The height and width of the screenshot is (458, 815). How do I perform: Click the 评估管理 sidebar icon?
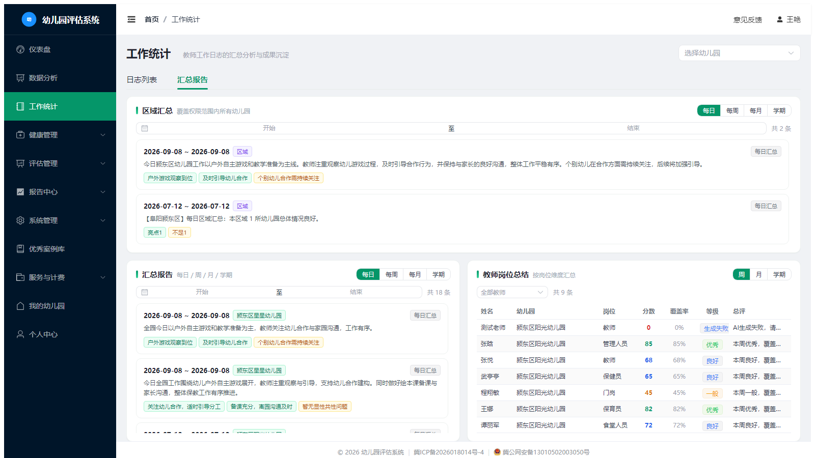20,163
